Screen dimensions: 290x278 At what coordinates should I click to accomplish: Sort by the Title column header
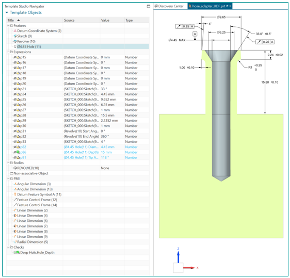[x=35, y=20]
